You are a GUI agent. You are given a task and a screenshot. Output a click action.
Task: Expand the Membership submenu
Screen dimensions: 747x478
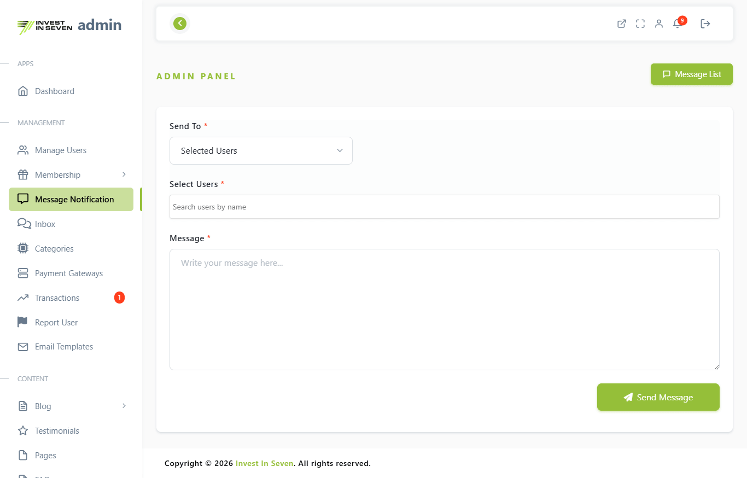(x=124, y=174)
